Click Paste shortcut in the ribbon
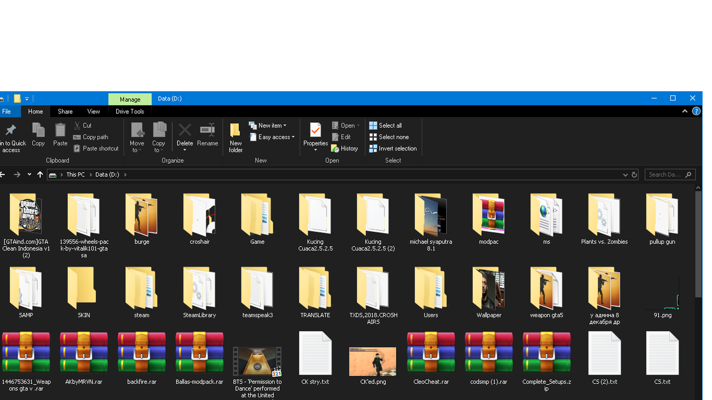The width and height of the screenshot is (712, 400). point(96,148)
